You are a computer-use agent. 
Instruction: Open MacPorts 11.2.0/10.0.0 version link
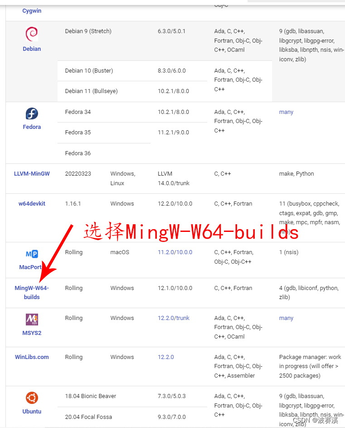coord(175,252)
